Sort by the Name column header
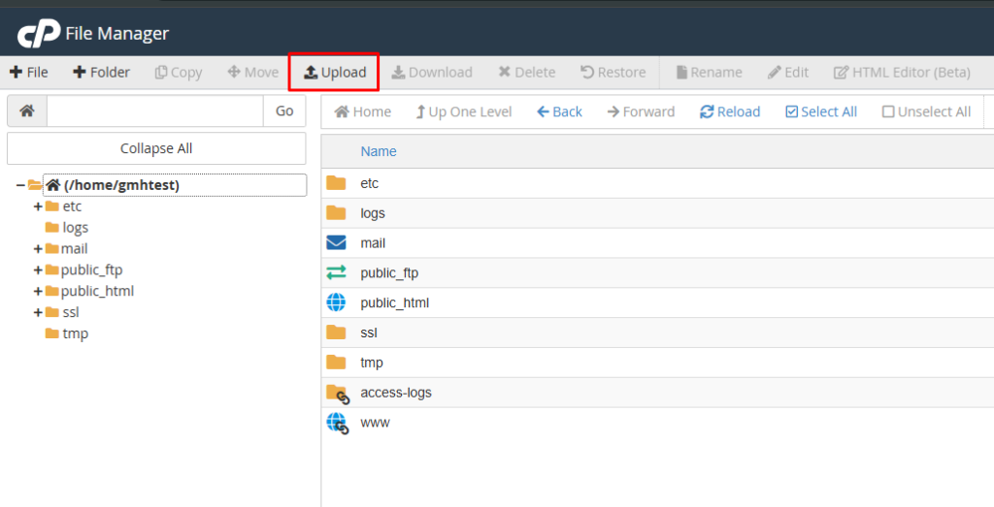 tap(379, 151)
